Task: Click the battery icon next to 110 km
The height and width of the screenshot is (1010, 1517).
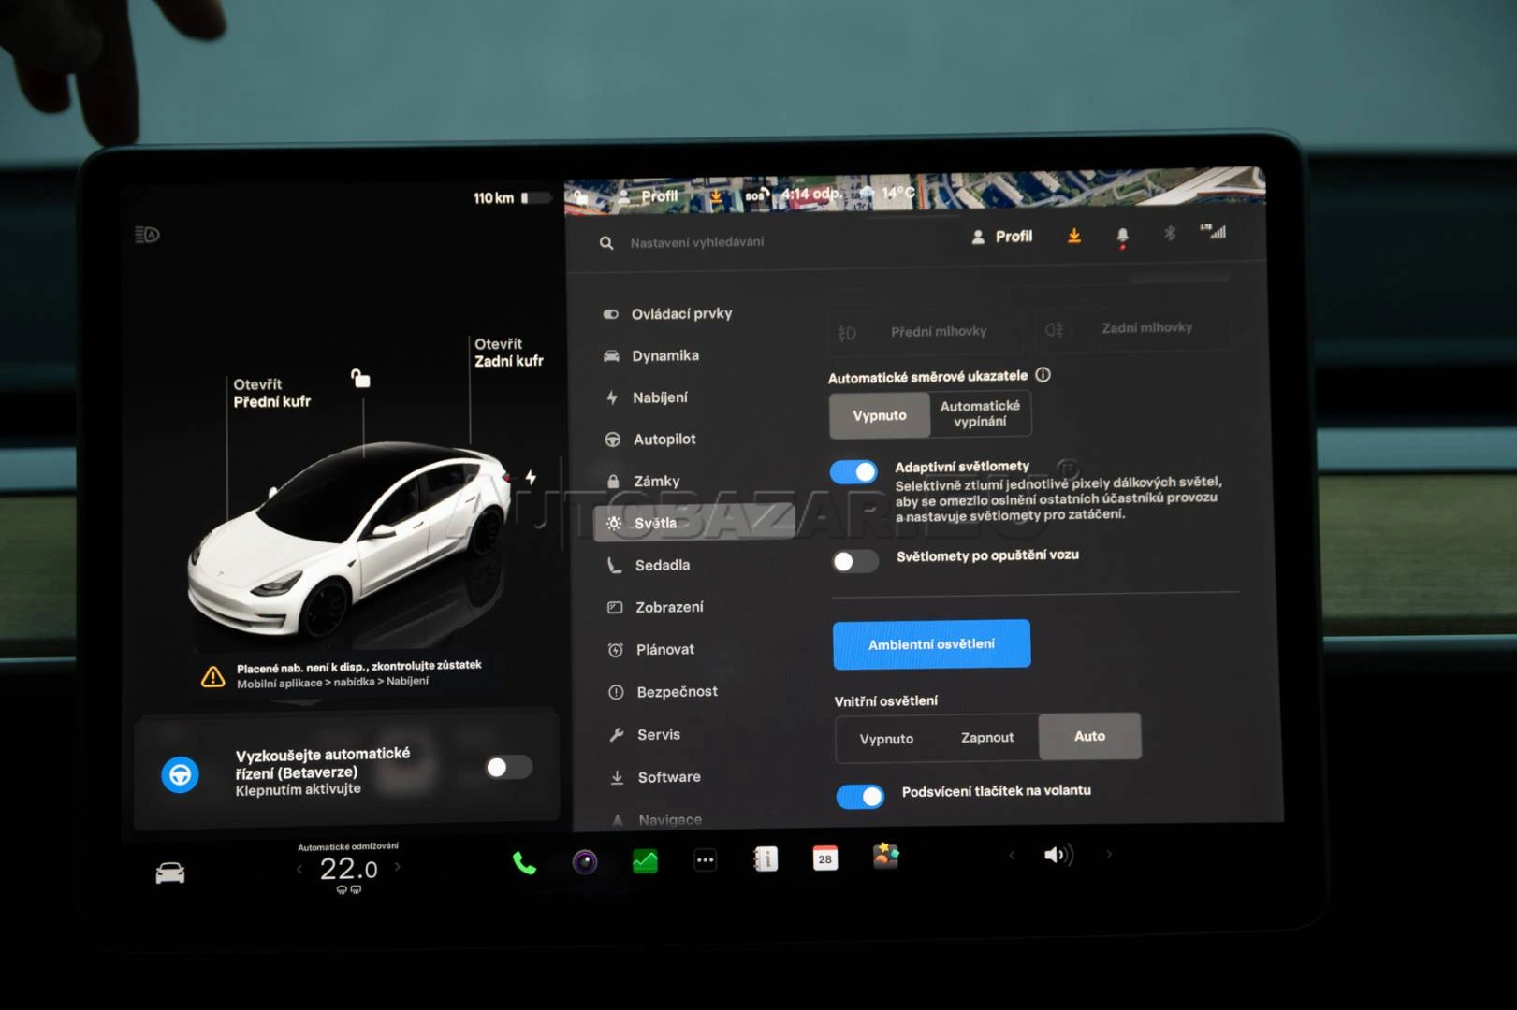Action: pyautogui.click(x=535, y=197)
